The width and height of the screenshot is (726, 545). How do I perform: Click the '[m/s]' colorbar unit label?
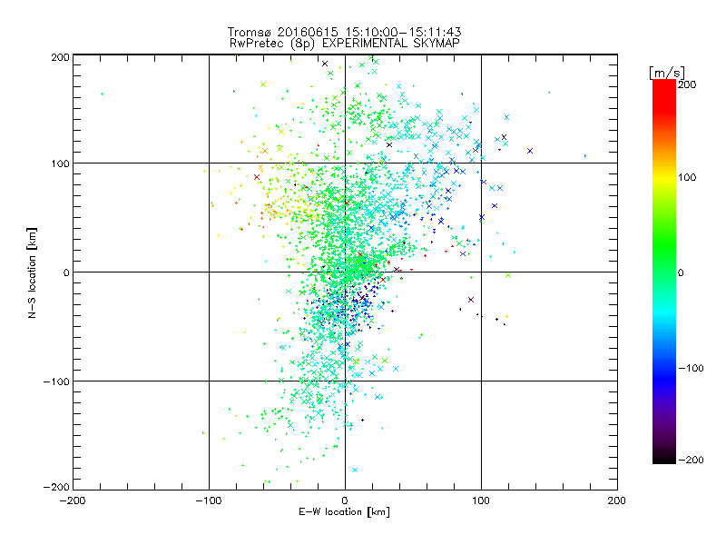[x=667, y=73]
